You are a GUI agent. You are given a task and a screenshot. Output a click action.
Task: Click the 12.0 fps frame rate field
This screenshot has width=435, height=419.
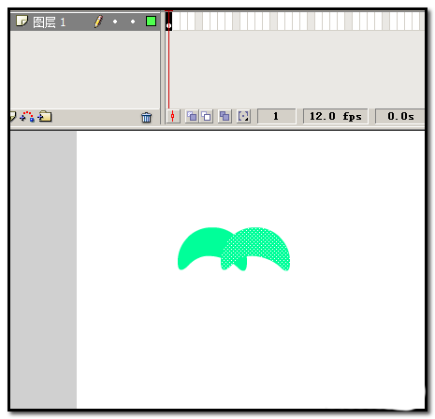pos(336,116)
